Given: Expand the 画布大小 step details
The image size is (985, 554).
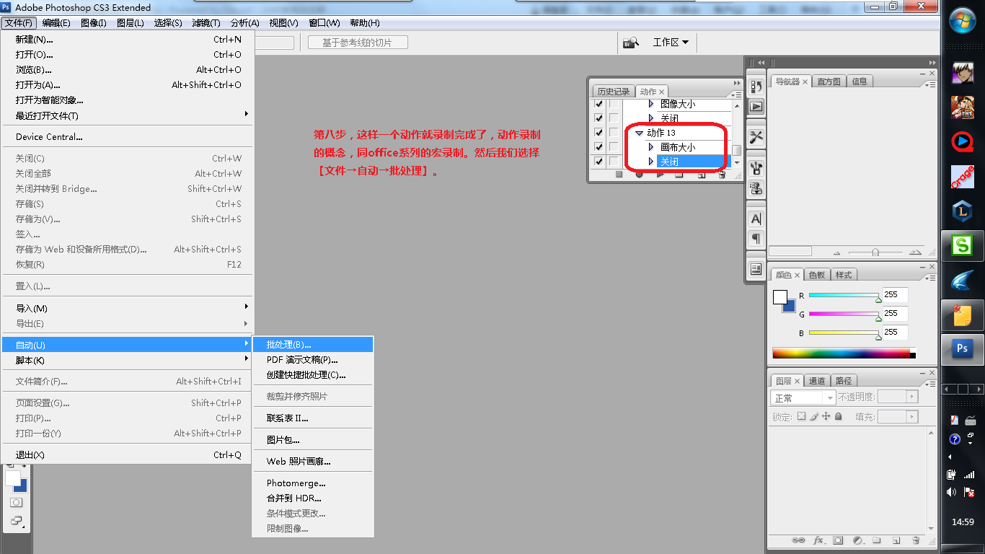Looking at the screenshot, I should tap(651, 147).
